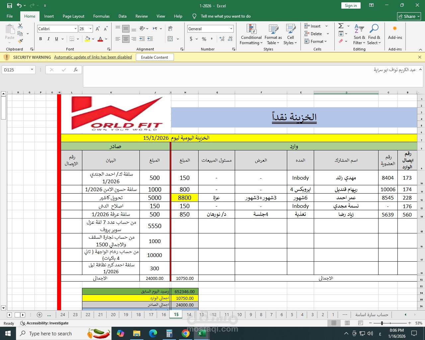Open the Add-ins button
Screen dimensions: 425x340
395,33
